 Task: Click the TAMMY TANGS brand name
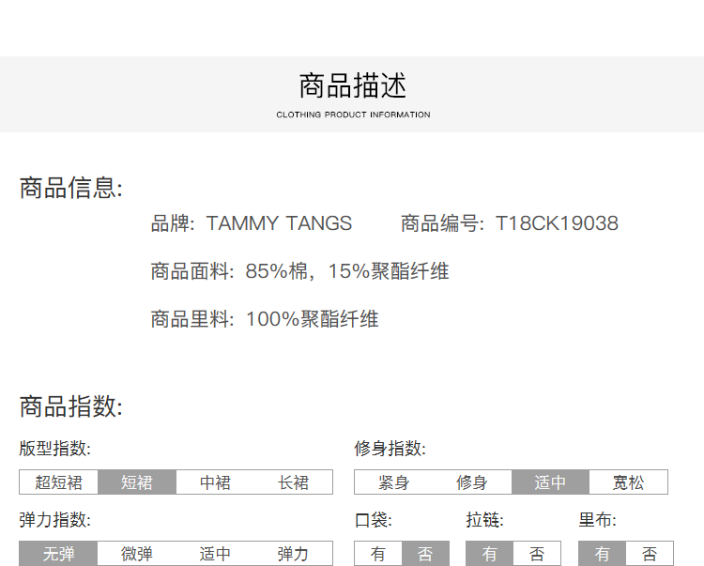coord(279,223)
